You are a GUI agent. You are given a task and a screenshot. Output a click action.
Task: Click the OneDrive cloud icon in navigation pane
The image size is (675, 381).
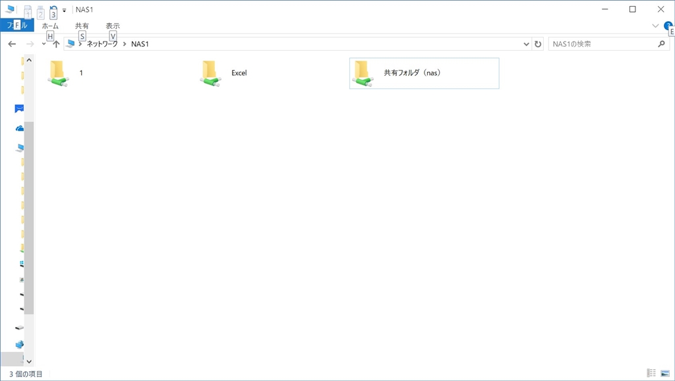(x=19, y=129)
